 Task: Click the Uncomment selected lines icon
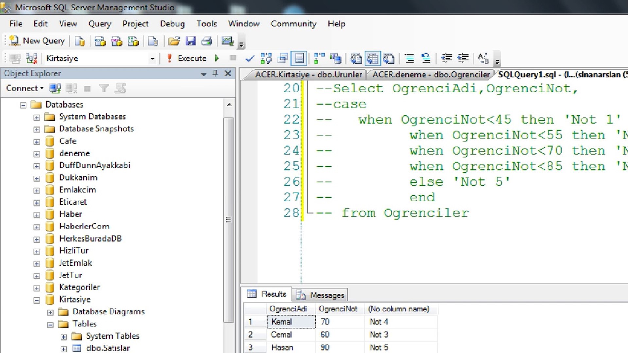426,59
